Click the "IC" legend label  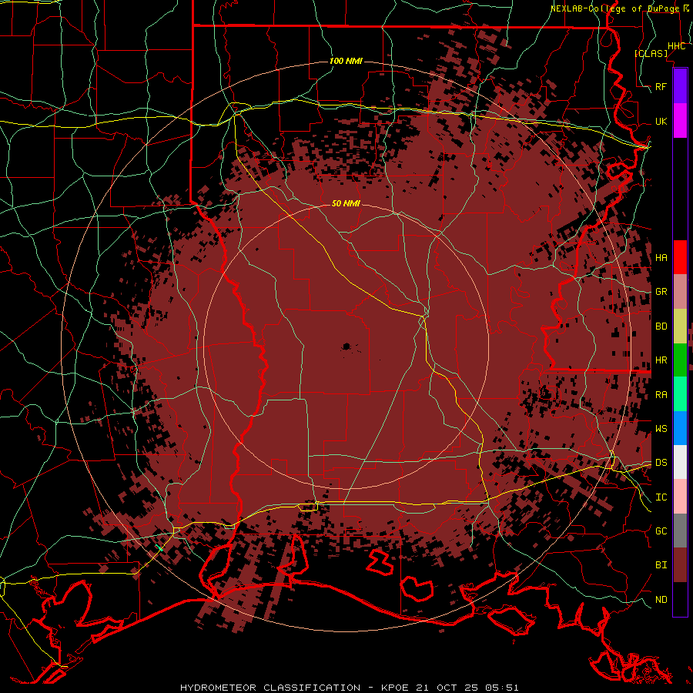pos(661,497)
